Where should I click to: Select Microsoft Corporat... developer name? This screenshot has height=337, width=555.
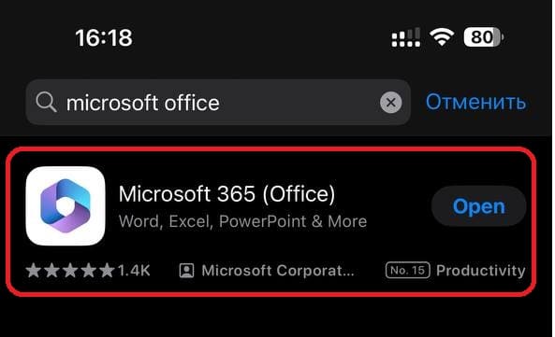tap(278, 271)
